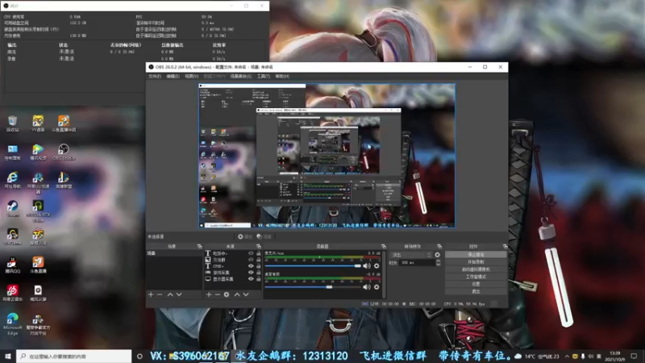Screen dimensions: 645x363
Task: Toggle visibility eye of 游戏采集 source
Action: [x=251, y=273]
